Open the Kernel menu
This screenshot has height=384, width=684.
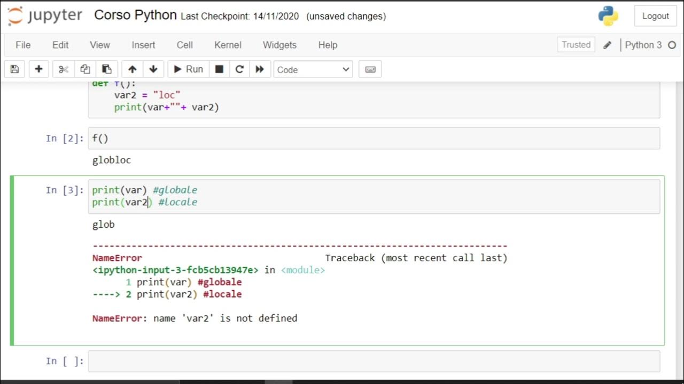coord(228,45)
